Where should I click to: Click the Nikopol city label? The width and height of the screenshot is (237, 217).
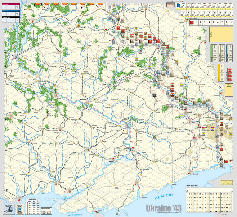tap(111, 161)
